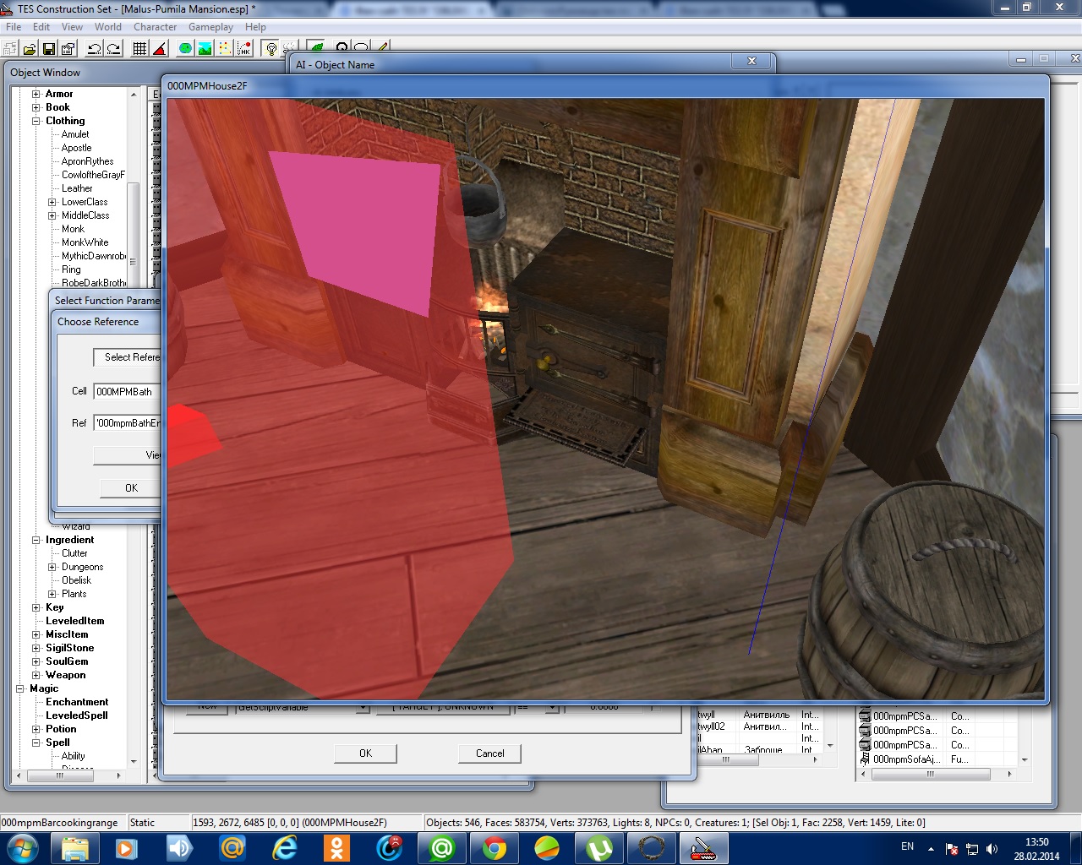1082x865 pixels.
Task: Select the Amulet clothing tree item
Action: tap(75, 134)
